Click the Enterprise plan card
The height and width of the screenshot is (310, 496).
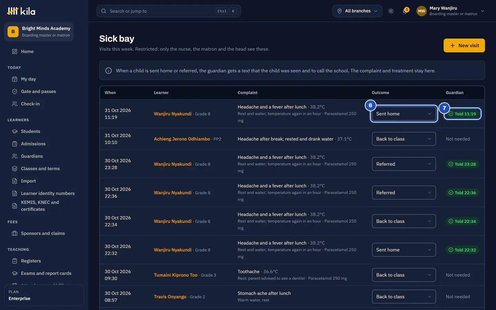[44, 295]
